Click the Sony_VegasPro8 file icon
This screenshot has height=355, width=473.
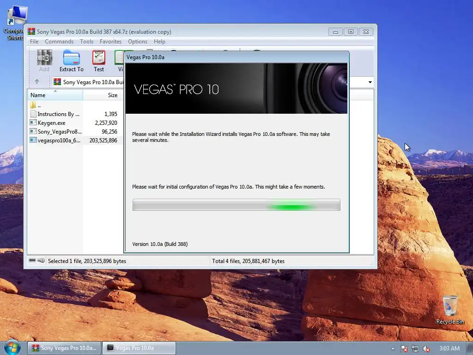coord(33,131)
